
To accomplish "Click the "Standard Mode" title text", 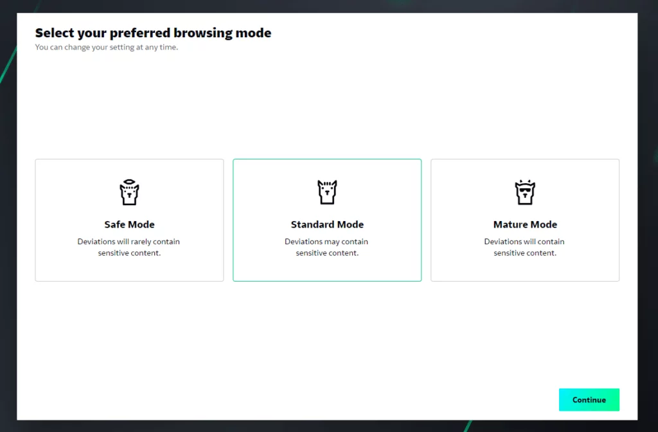I will (x=327, y=224).
